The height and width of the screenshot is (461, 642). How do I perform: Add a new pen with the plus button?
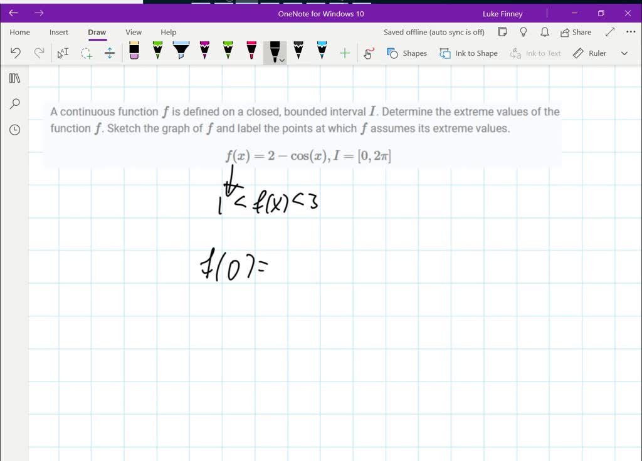click(x=344, y=53)
